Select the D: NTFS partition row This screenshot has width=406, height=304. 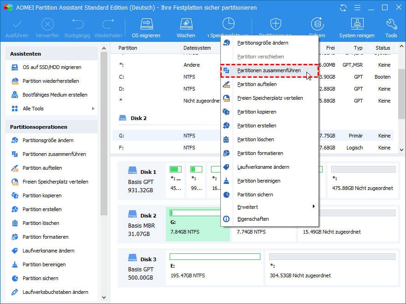253,89
